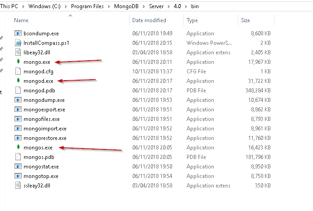313x211 pixels.
Task: Click the mongod.cfg file icon
Action: click(18, 71)
